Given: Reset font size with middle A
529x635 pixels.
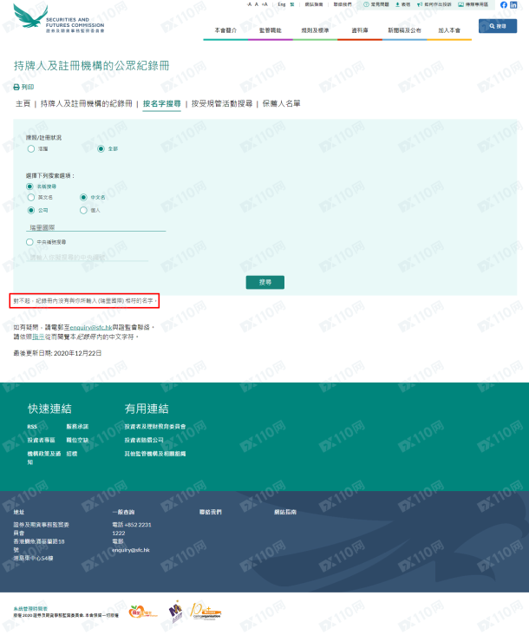Looking at the screenshot, I should [256, 4].
